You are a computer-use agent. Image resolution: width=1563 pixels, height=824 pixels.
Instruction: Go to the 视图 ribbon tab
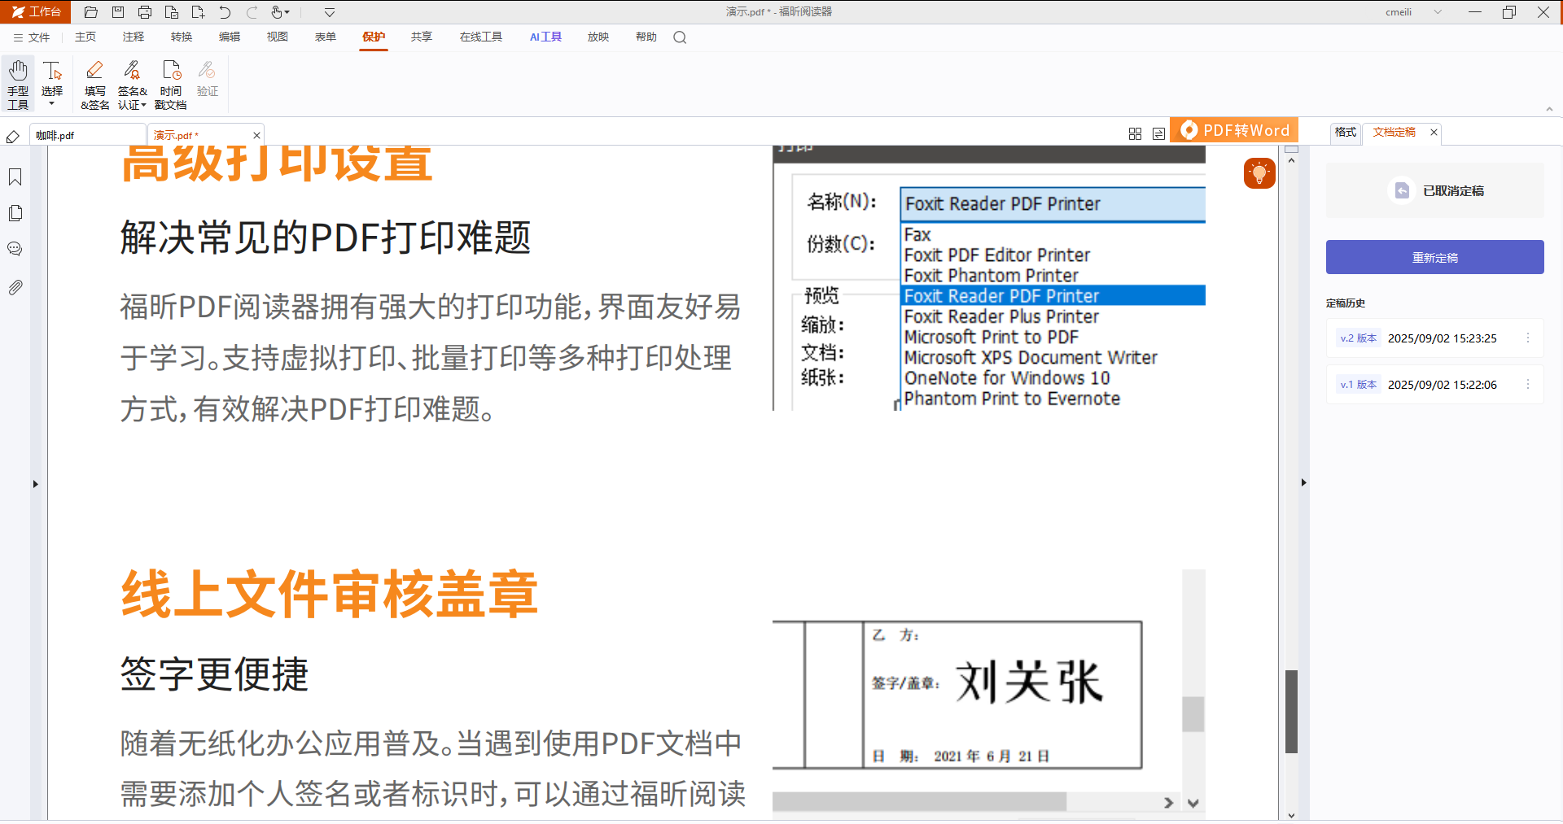point(278,37)
